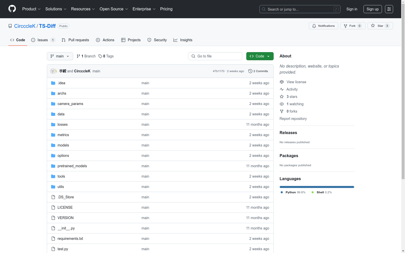
Task: Click the tag icon next to 0 Tags
Action: [x=100, y=56]
